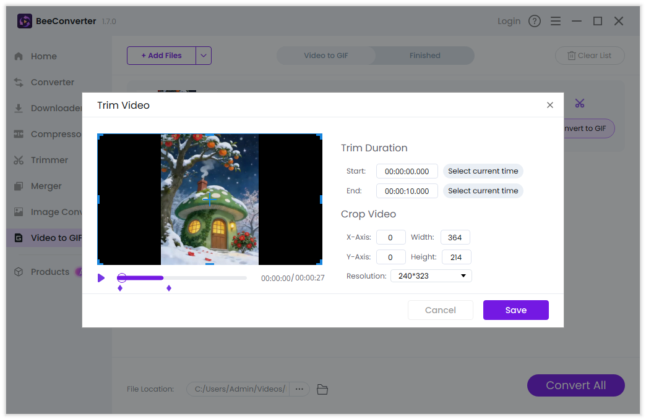The height and width of the screenshot is (420, 646).
Task: Open the file location folder icon
Action: [x=322, y=389]
